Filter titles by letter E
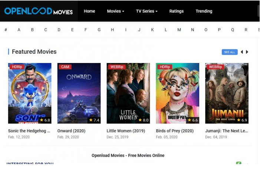The height and width of the screenshot is (173, 260). coord(72,30)
